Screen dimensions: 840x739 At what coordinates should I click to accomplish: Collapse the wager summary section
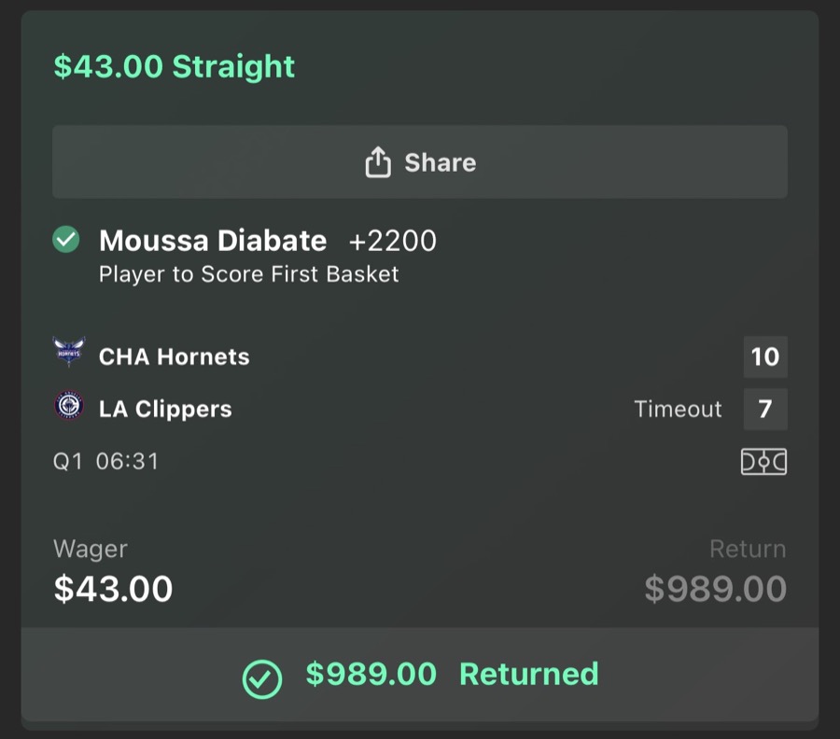[x=420, y=569]
